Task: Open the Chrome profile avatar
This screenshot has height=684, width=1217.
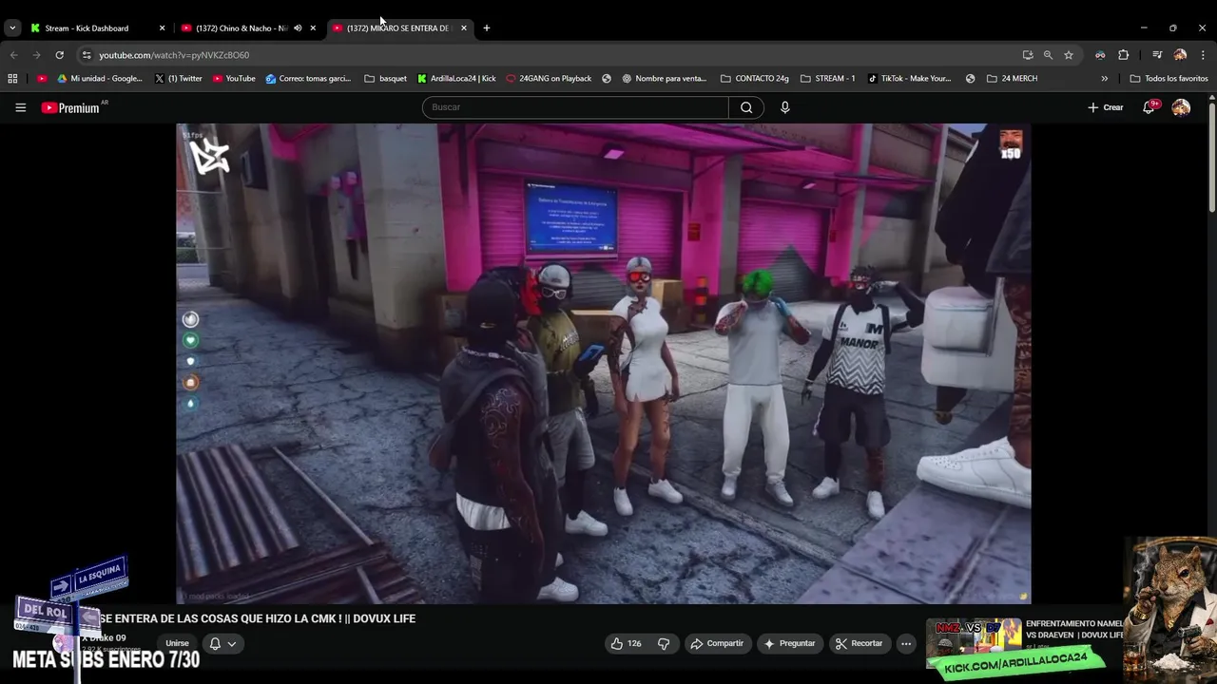Action: tap(1180, 55)
